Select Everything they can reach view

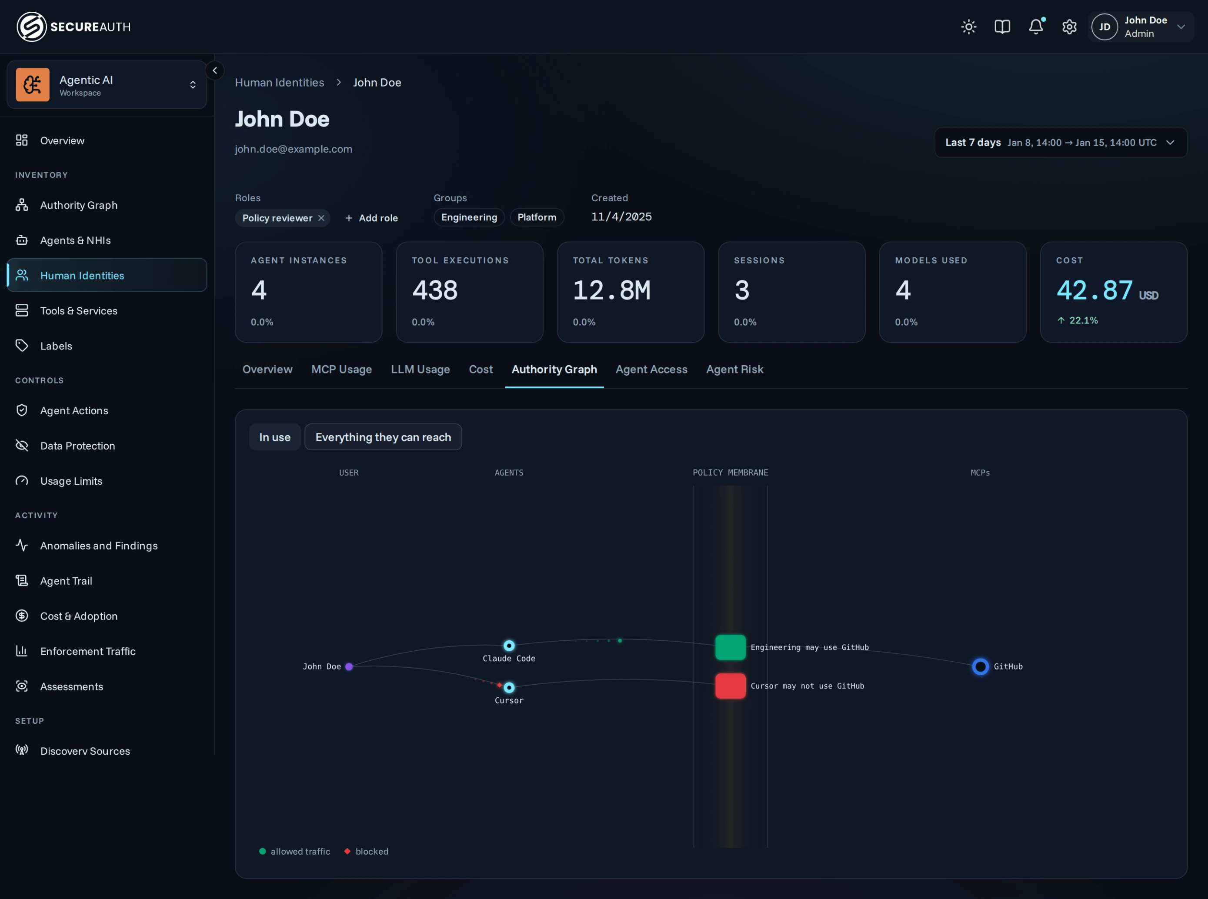point(383,437)
